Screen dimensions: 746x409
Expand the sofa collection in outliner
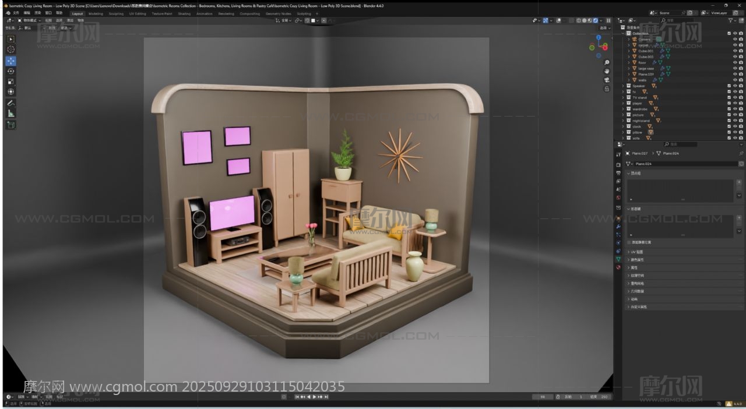623,138
